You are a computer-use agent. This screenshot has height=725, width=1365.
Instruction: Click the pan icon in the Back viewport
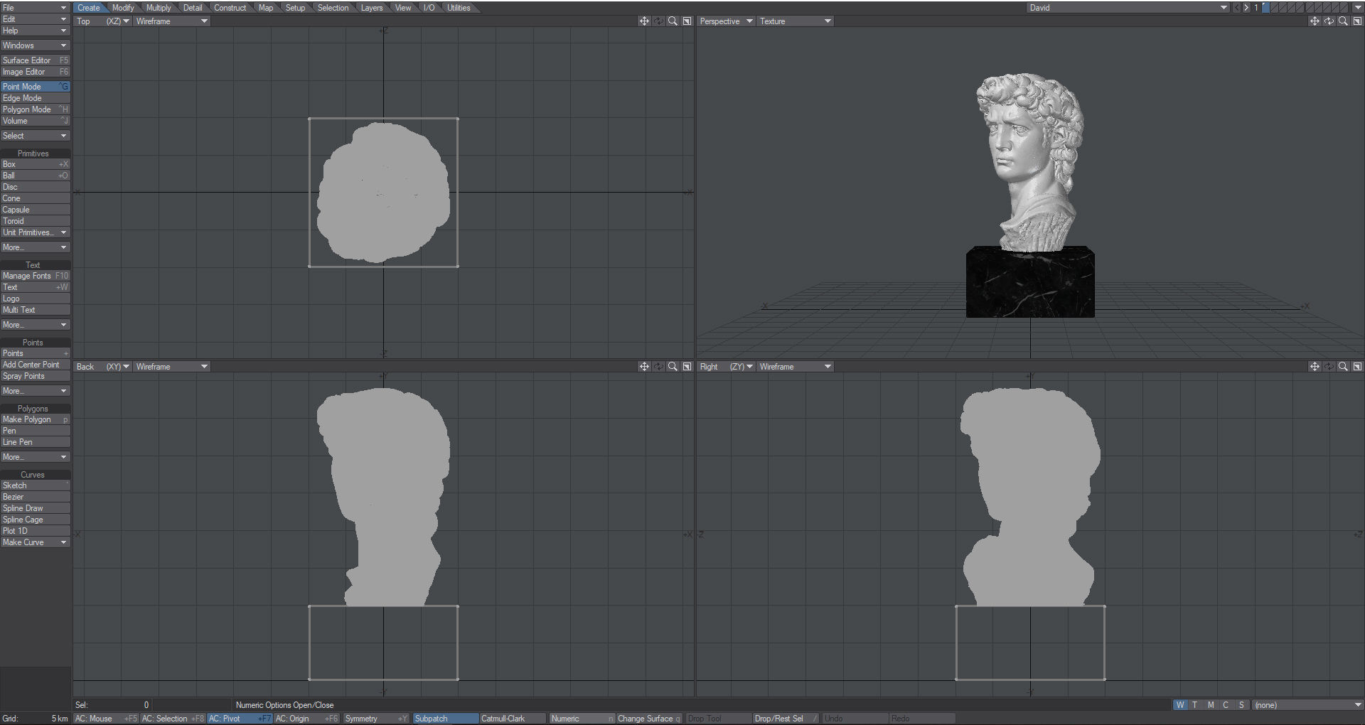pos(644,367)
